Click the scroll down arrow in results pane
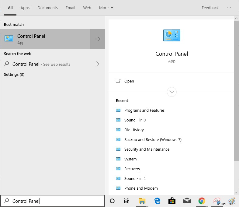Screen dimensions: 239x207 [236, 192]
